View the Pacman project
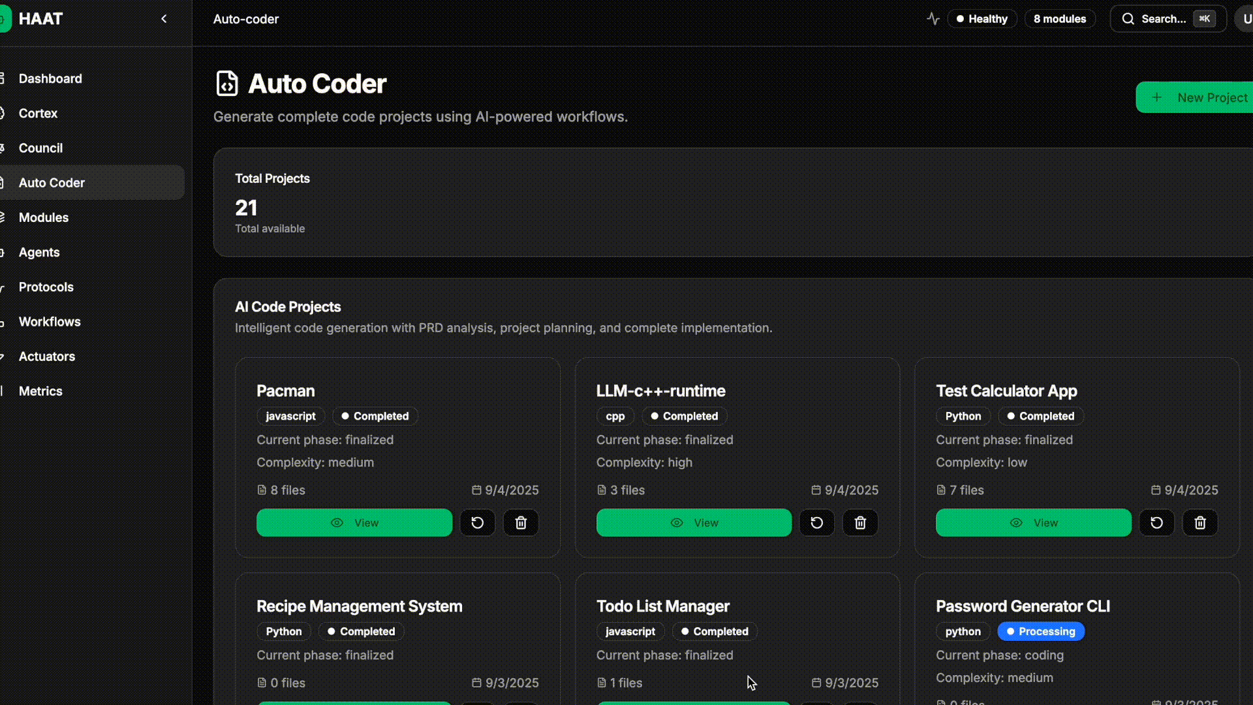This screenshot has height=705, width=1253. tap(354, 523)
